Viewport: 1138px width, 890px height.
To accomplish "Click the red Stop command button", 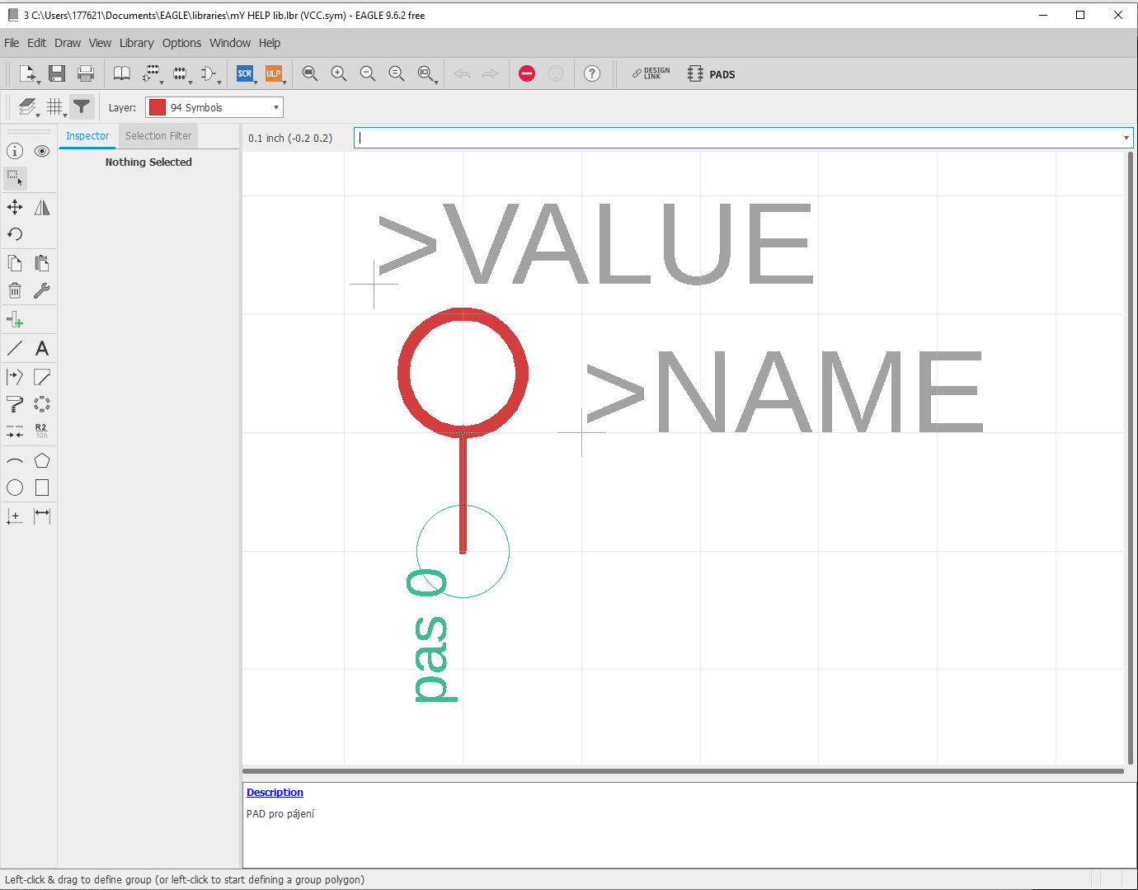I will point(527,74).
